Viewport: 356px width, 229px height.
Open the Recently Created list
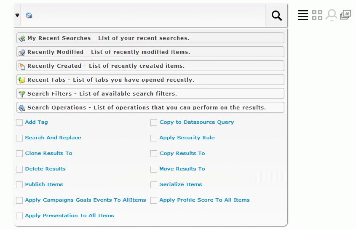(x=150, y=66)
